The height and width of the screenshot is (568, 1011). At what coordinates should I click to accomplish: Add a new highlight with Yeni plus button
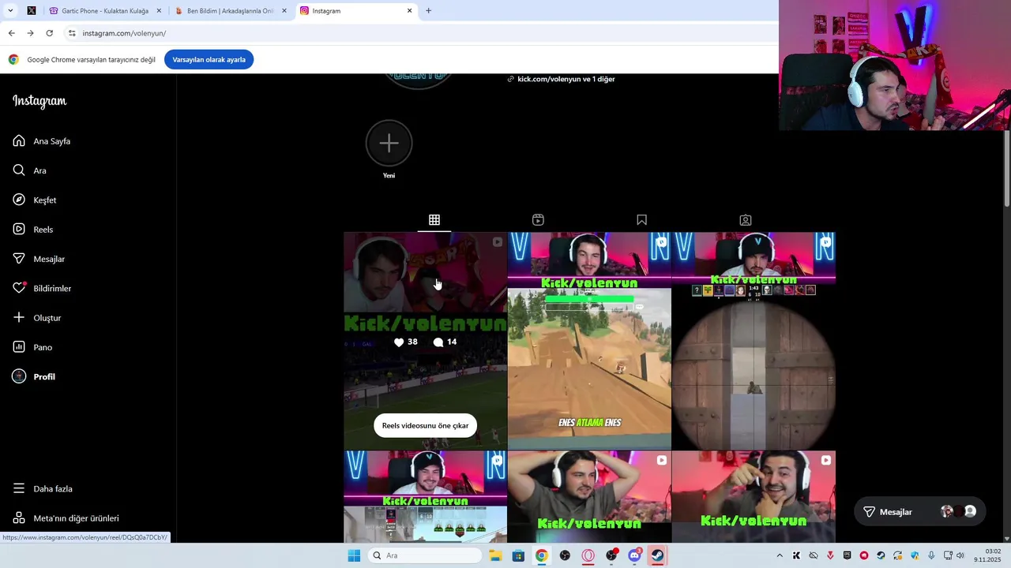pyautogui.click(x=389, y=143)
